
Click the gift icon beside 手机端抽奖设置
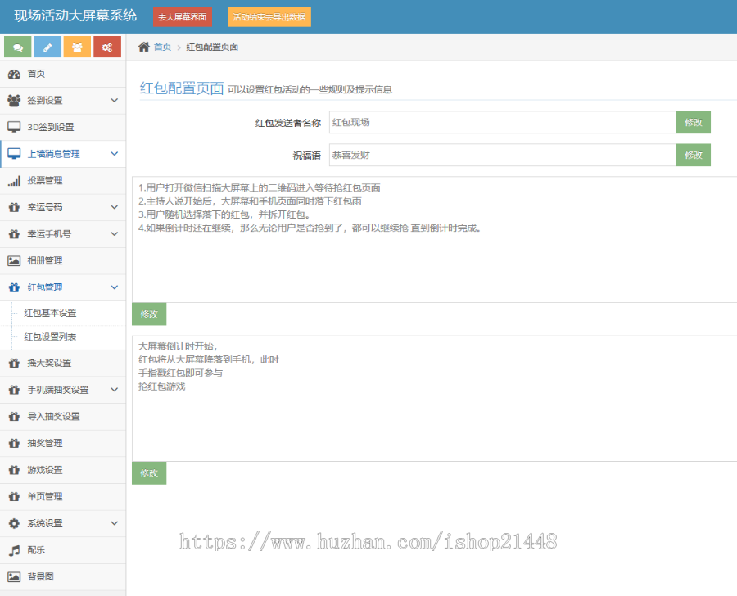click(14, 390)
